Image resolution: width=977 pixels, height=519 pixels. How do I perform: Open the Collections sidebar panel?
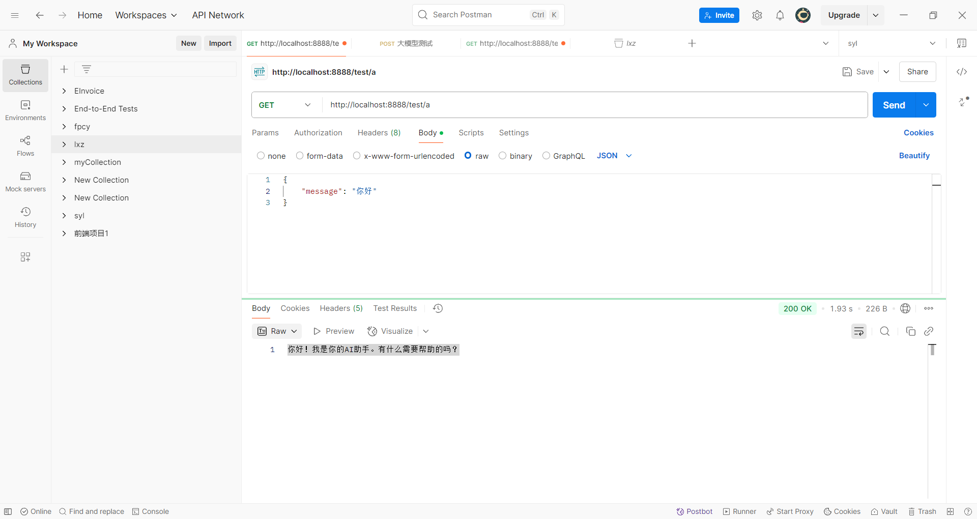coord(25,75)
